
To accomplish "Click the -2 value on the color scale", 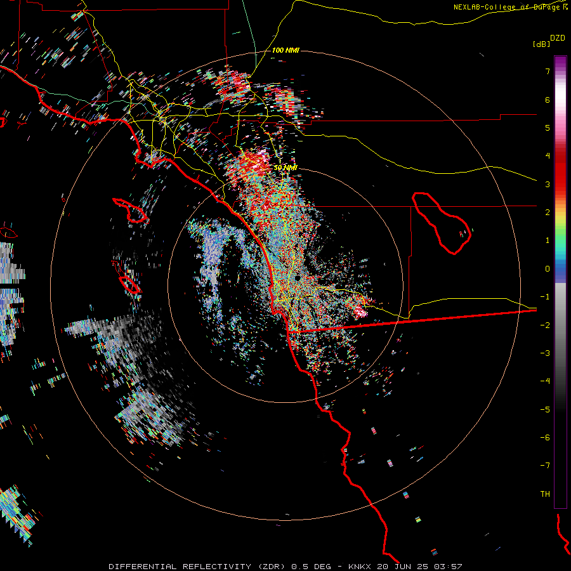I will pyautogui.click(x=545, y=325).
